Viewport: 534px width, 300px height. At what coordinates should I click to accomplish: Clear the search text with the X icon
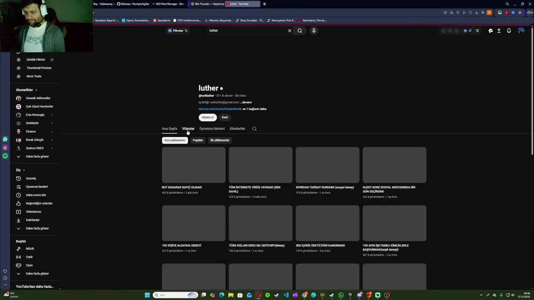tap(290, 30)
